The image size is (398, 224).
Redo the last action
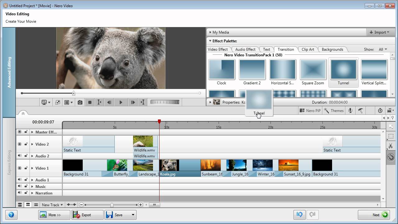pos(312,215)
